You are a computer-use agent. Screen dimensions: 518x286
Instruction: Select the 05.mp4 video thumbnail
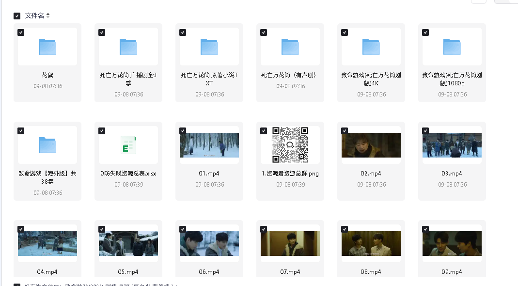tap(128, 243)
